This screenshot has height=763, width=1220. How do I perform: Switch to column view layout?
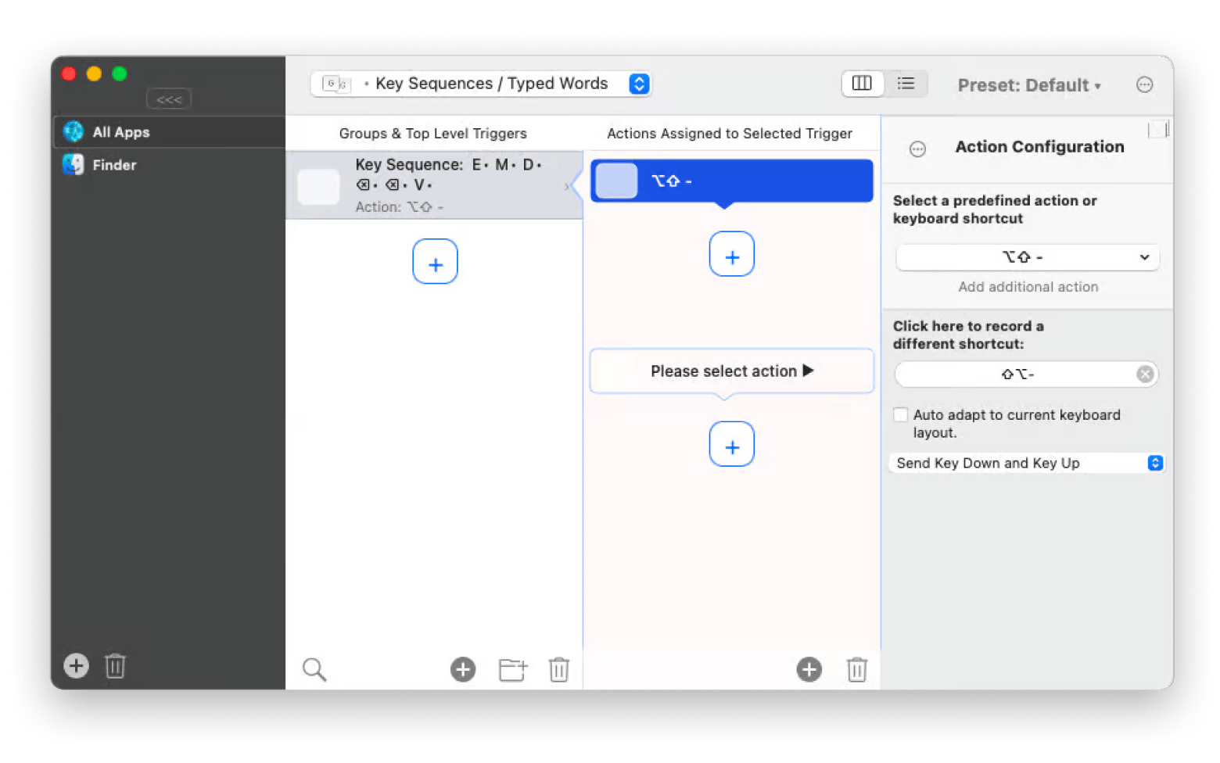click(x=862, y=84)
